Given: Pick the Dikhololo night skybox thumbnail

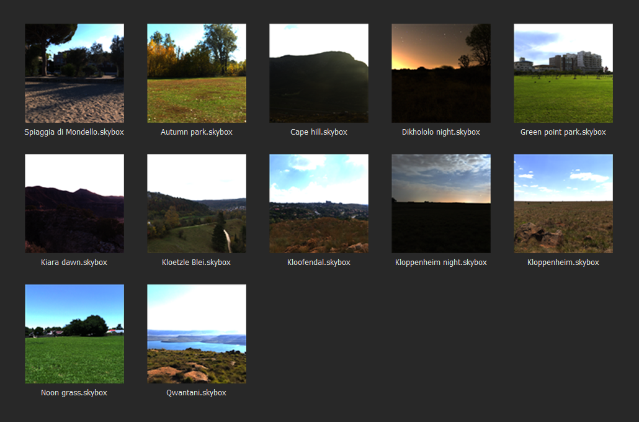Looking at the screenshot, I should pyautogui.click(x=440, y=73).
